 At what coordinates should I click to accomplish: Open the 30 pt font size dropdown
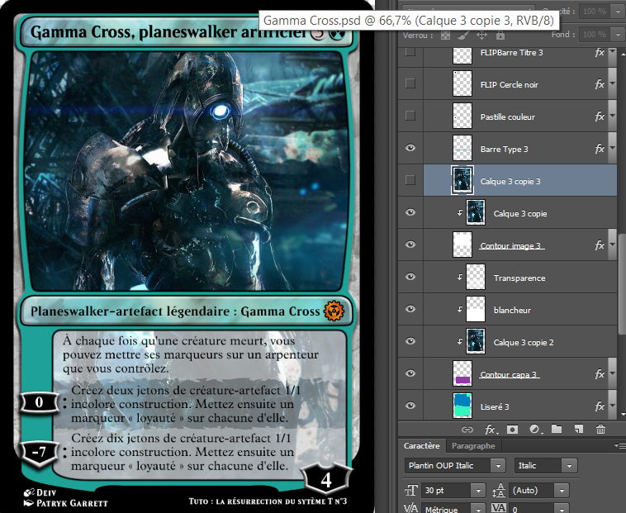pyautogui.click(x=478, y=490)
